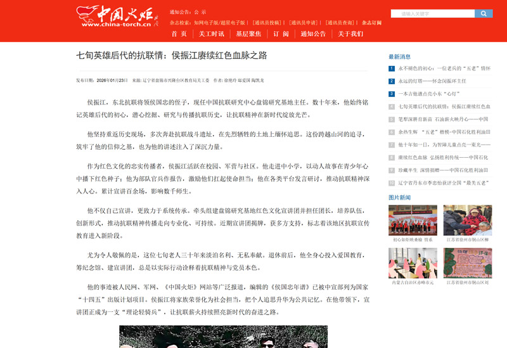Click the 中国火炬 site logo
Viewport: 507px width, 348px height.
(x=117, y=16)
